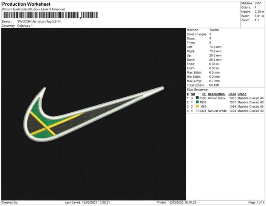The image size is (266, 206).
Task: Select the Machine value Tajima
Action: point(214,30)
